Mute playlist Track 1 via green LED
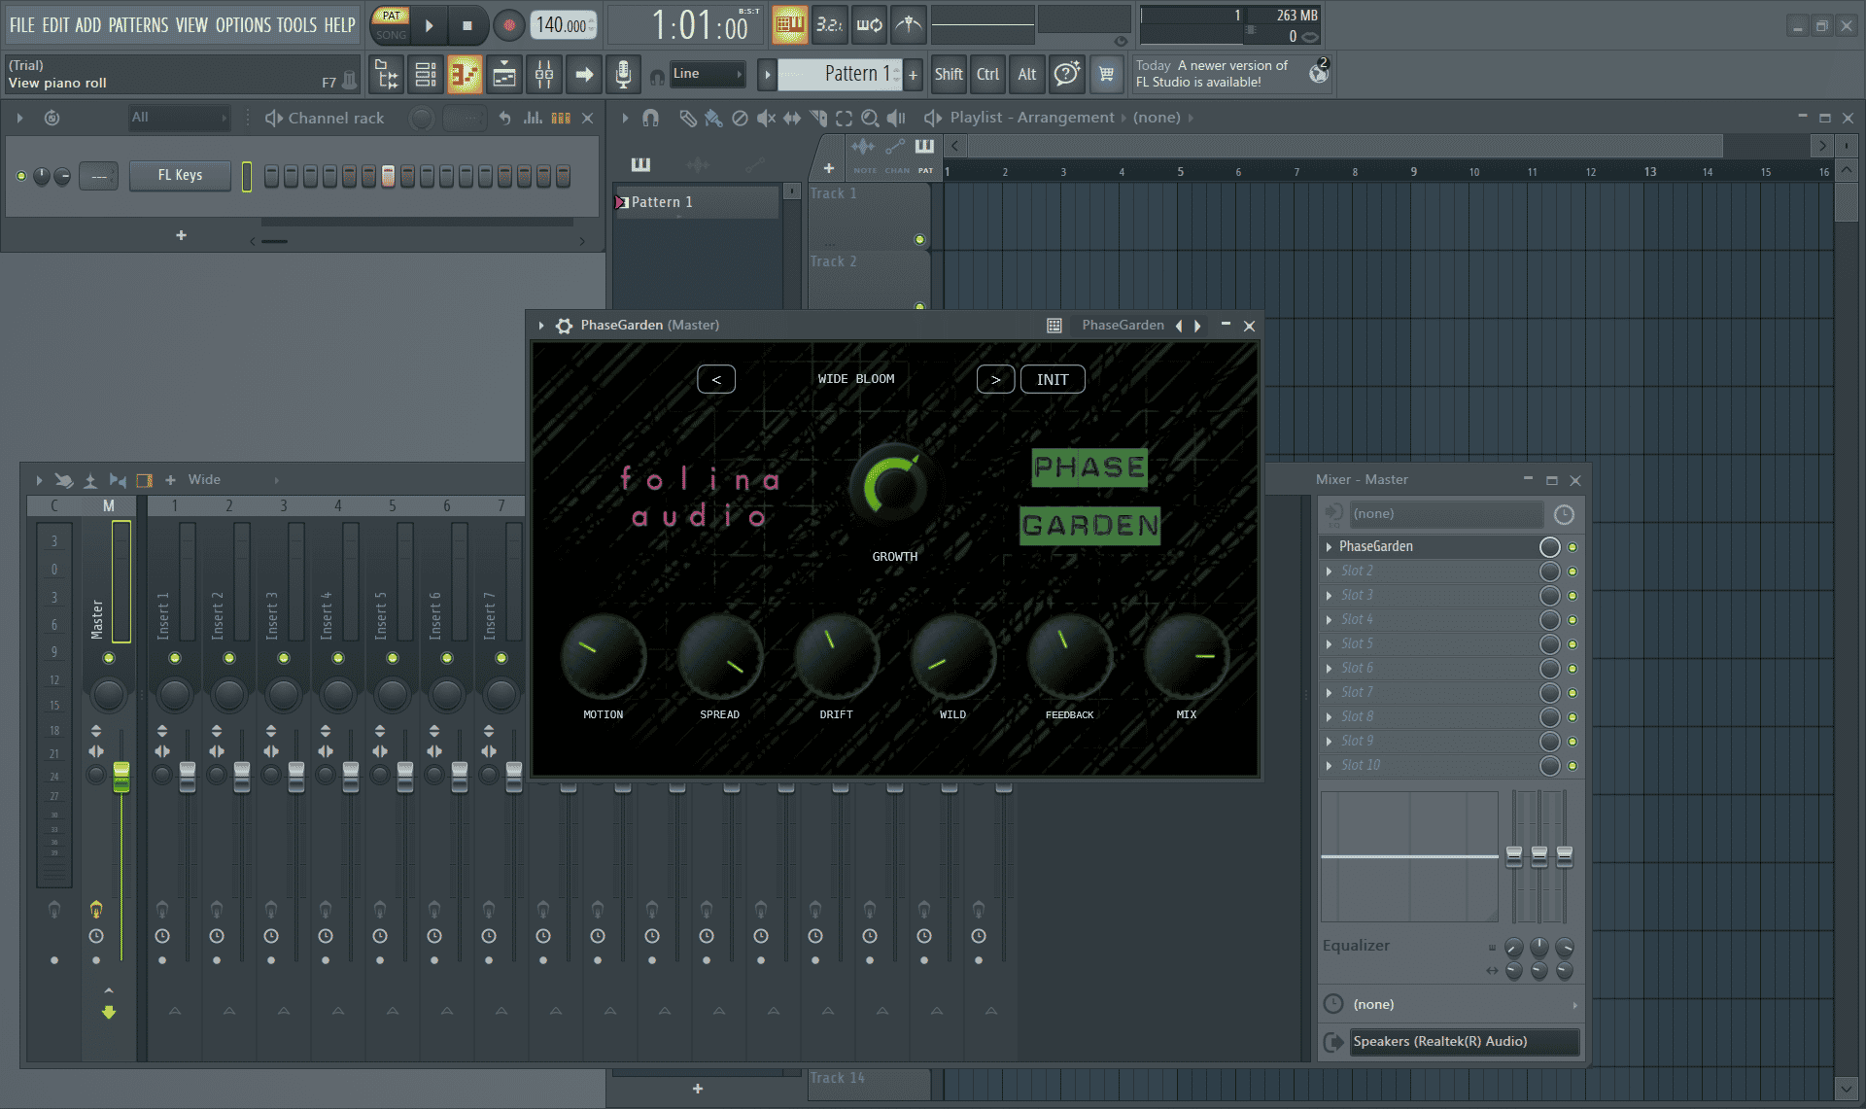 (x=919, y=239)
